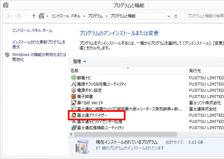Select the 筆ぐるめ Ver.19 program name
This screenshot has height=159, width=224.
point(90,103)
